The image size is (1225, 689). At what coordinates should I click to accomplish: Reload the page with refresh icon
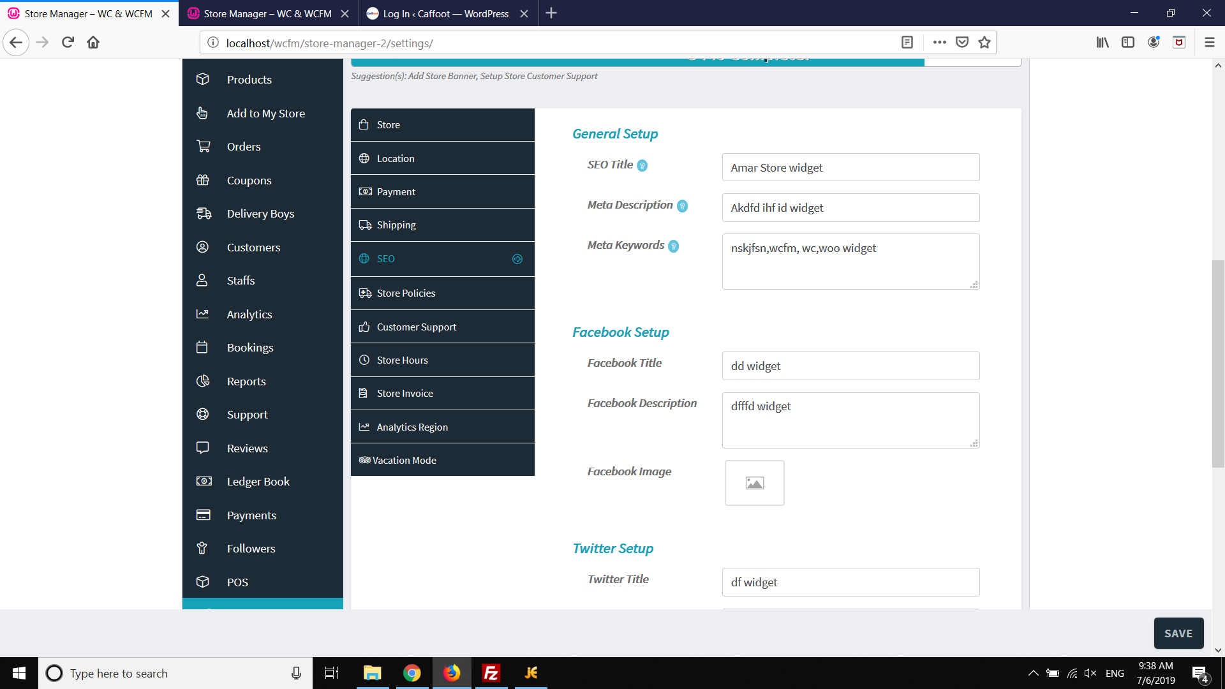[68, 43]
